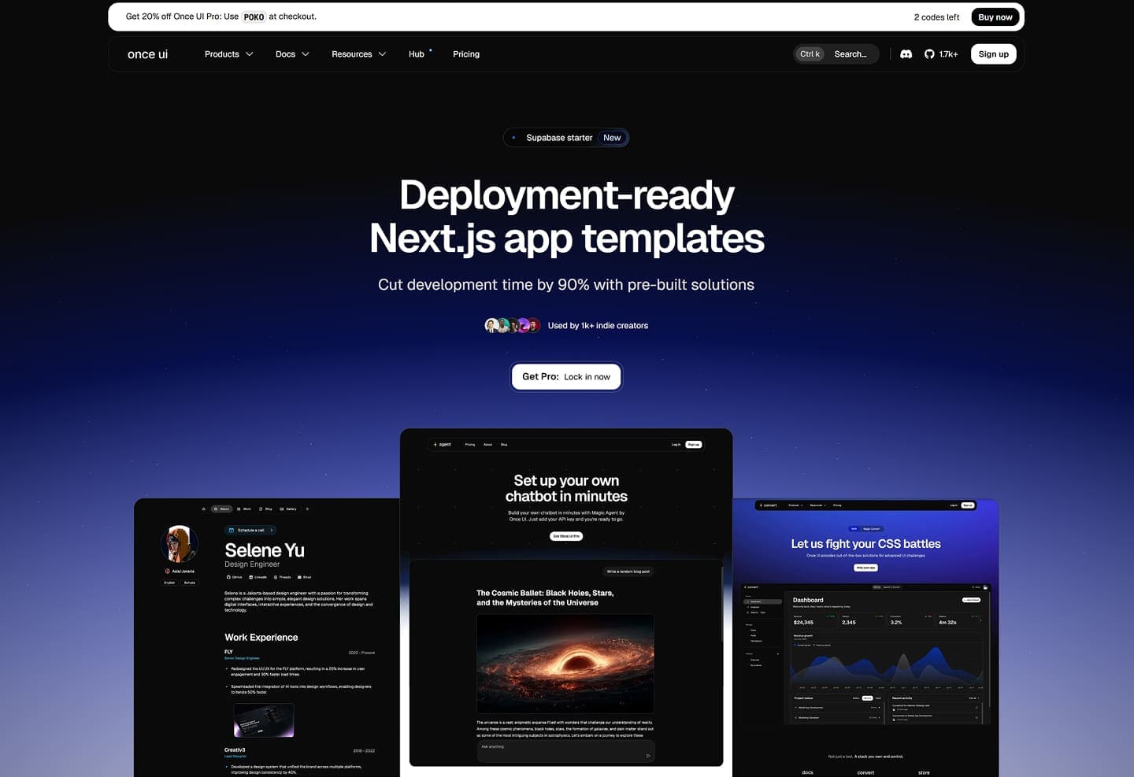The image size is (1134, 777).
Task: Click the Buy now button
Action: coord(995,17)
